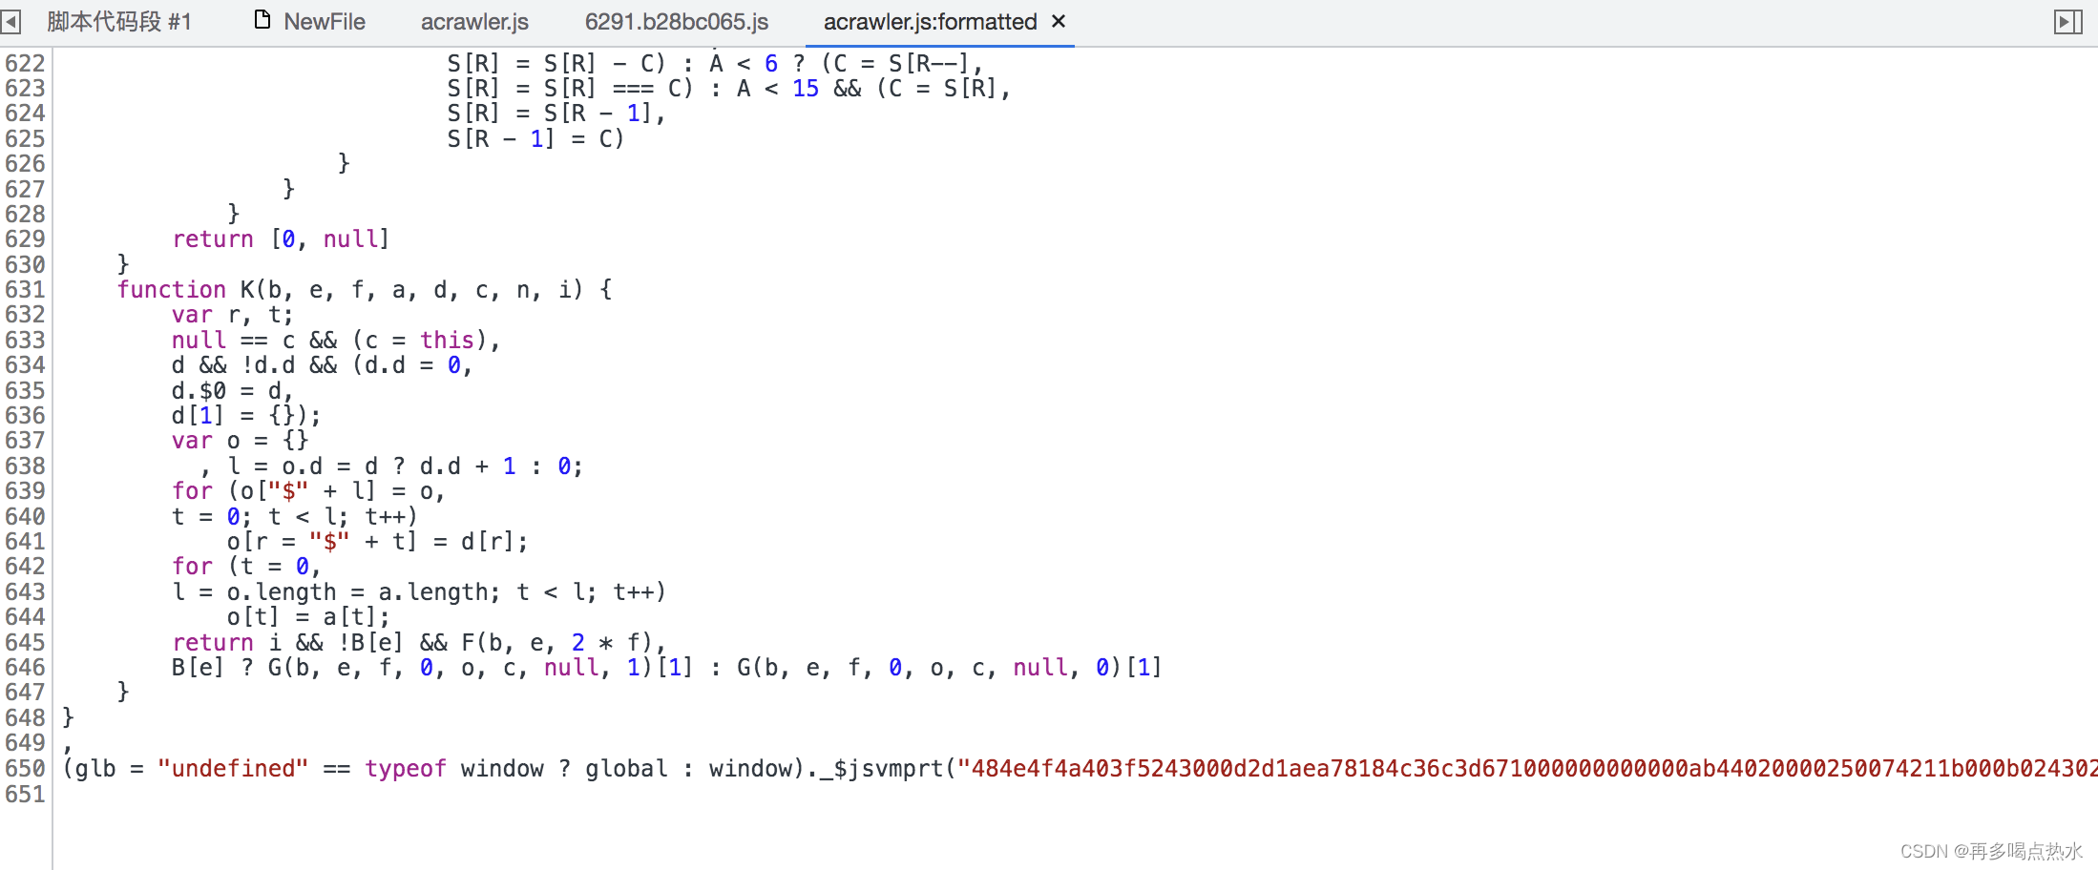The image size is (2098, 870).
Task: Set breakpoint on line number 651
Action: tap(25, 794)
